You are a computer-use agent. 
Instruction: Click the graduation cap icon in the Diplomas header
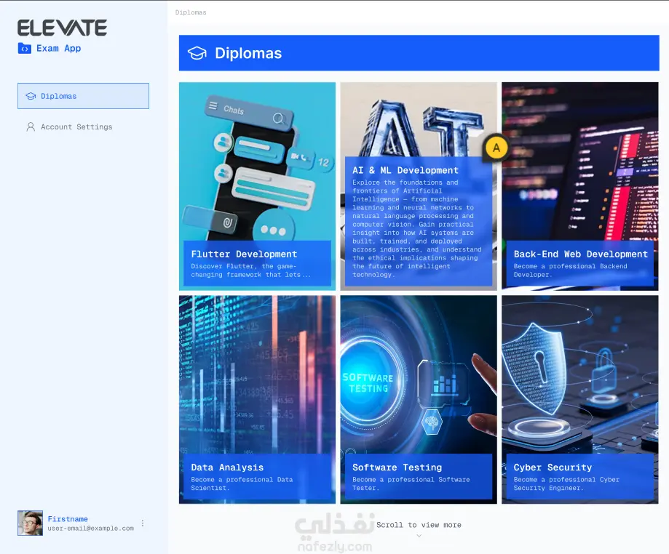pyautogui.click(x=197, y=53)
